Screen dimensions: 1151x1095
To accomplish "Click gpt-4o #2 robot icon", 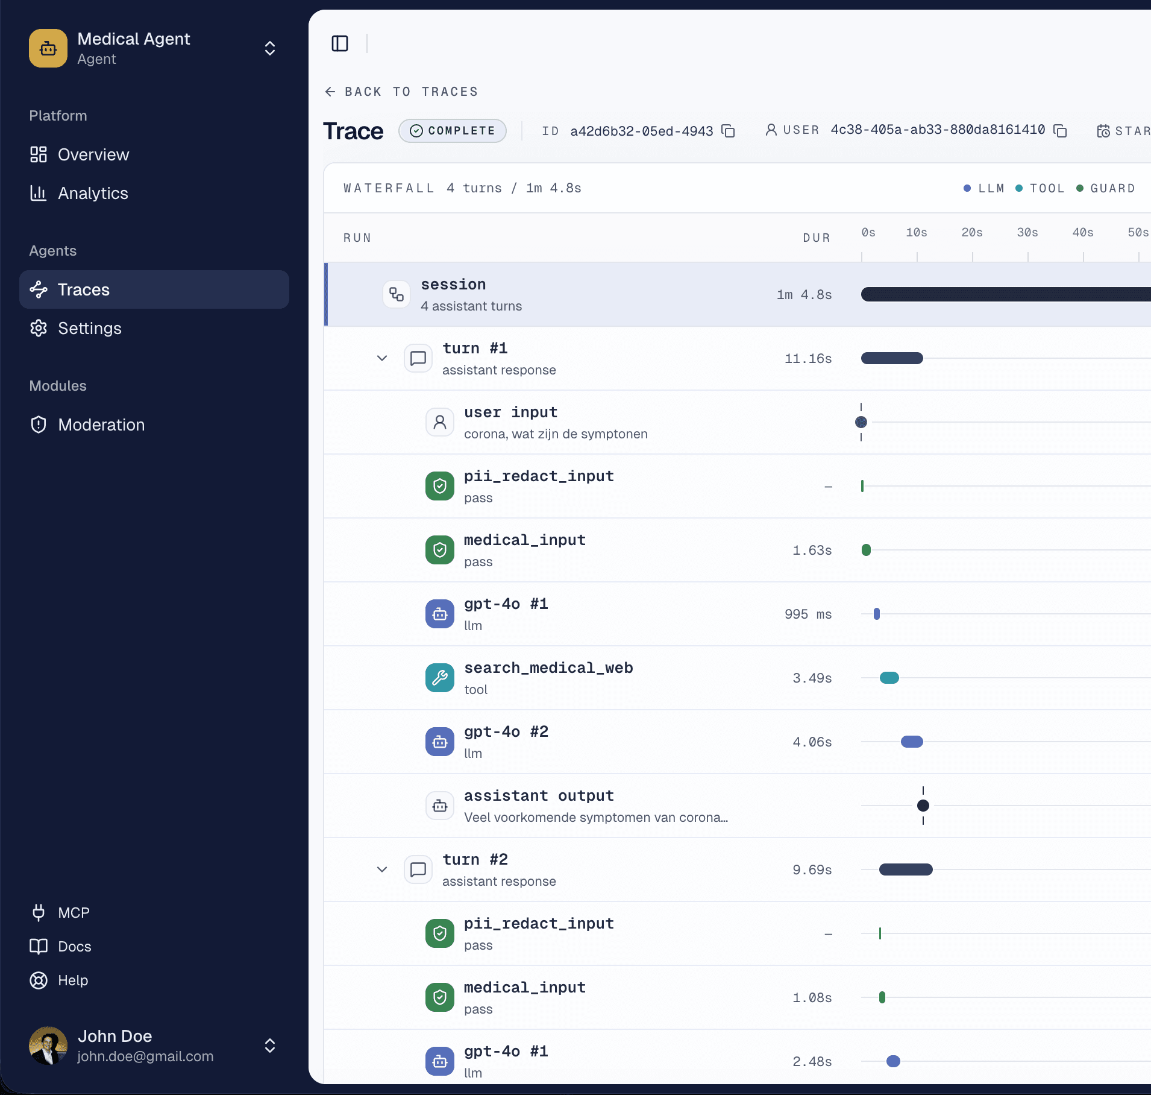I will pos(440,742).
